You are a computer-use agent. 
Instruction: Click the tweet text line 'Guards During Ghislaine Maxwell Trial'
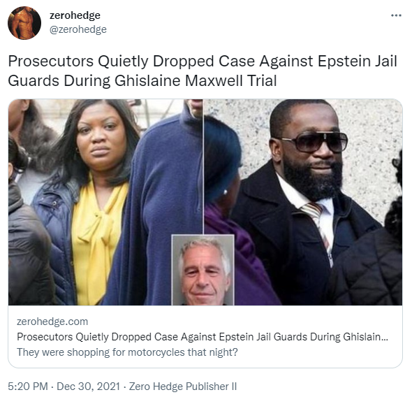(142, 81)
